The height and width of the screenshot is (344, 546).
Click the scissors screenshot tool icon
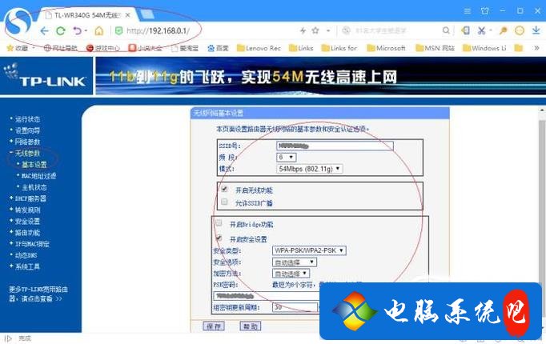pyautogui.click(x=482, y=30)
